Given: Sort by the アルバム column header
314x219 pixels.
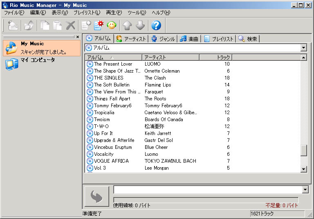Looking at the screenshot, I should [x=113, y=58].
